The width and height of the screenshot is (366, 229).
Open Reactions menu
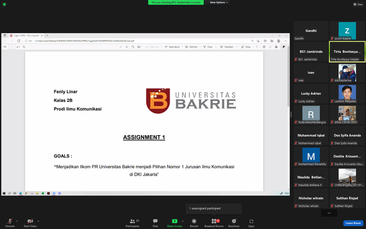tap(234, 223)
